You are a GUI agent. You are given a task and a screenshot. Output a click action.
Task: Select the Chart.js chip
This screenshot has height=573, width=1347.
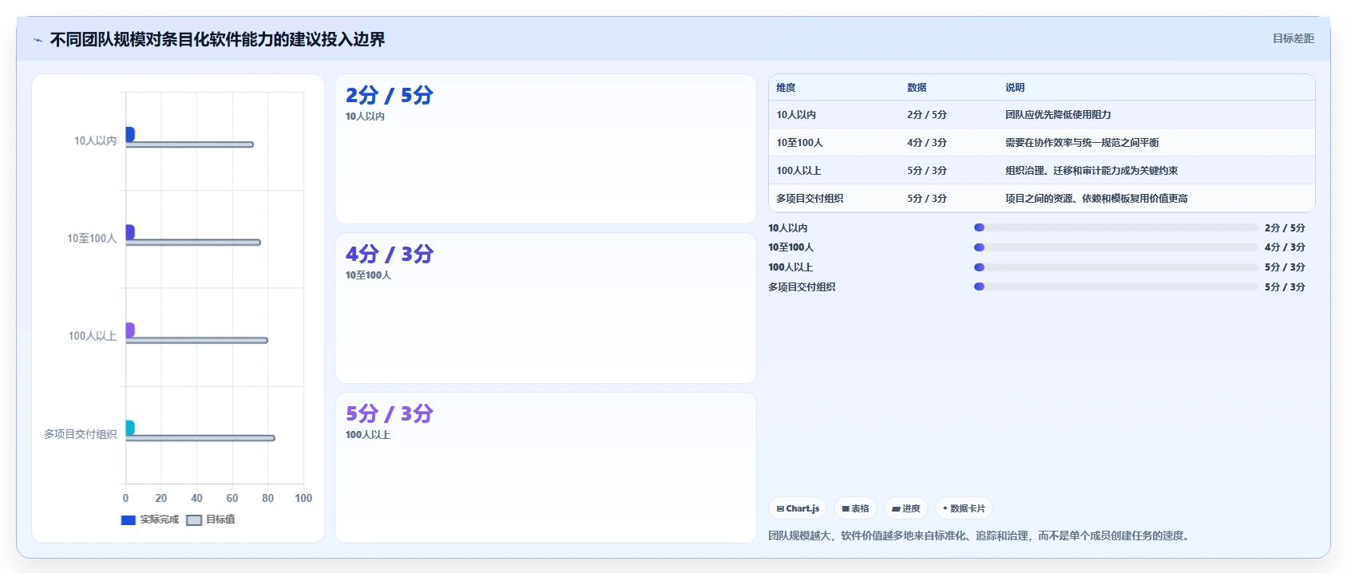[798, 508]
